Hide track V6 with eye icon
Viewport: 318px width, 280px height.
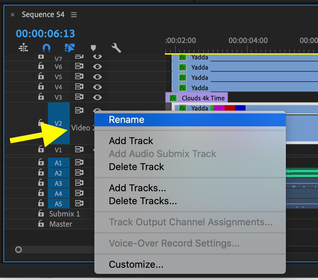click(97, 67)
